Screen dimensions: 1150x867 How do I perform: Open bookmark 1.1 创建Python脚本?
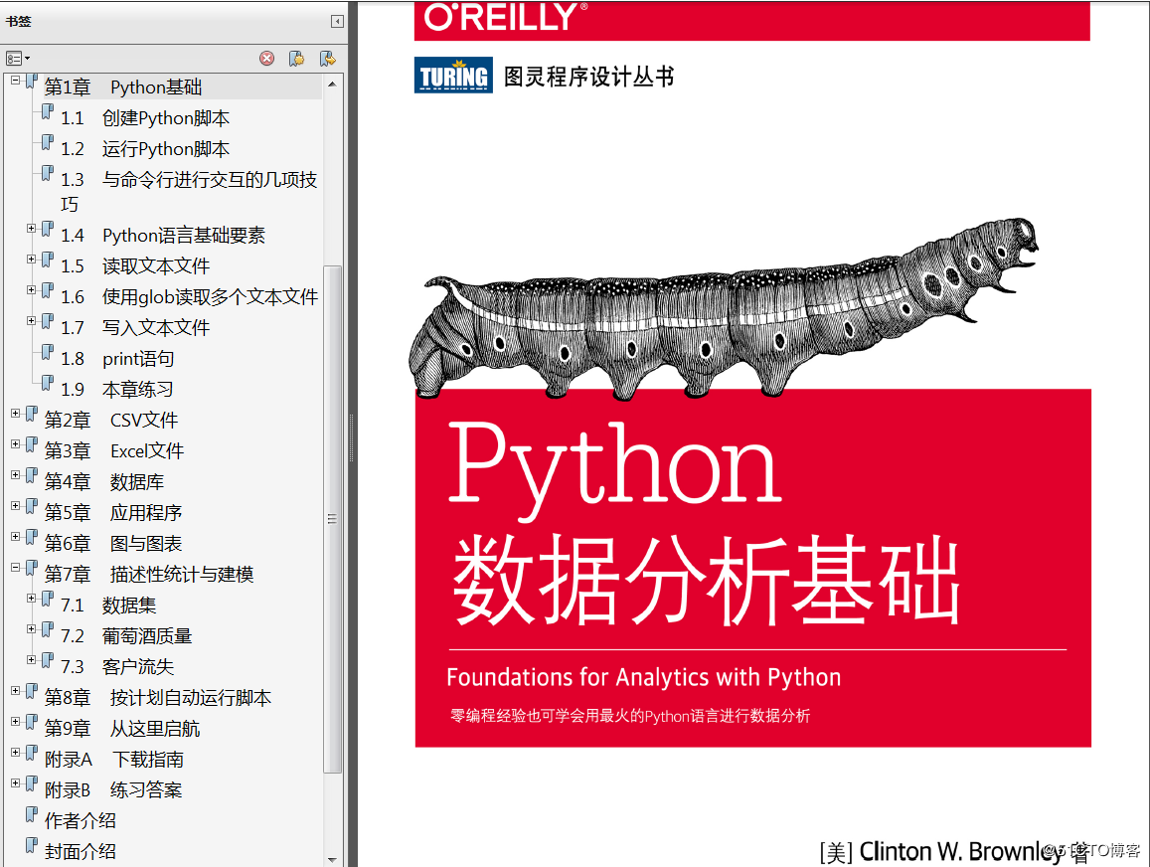(144, 118)
